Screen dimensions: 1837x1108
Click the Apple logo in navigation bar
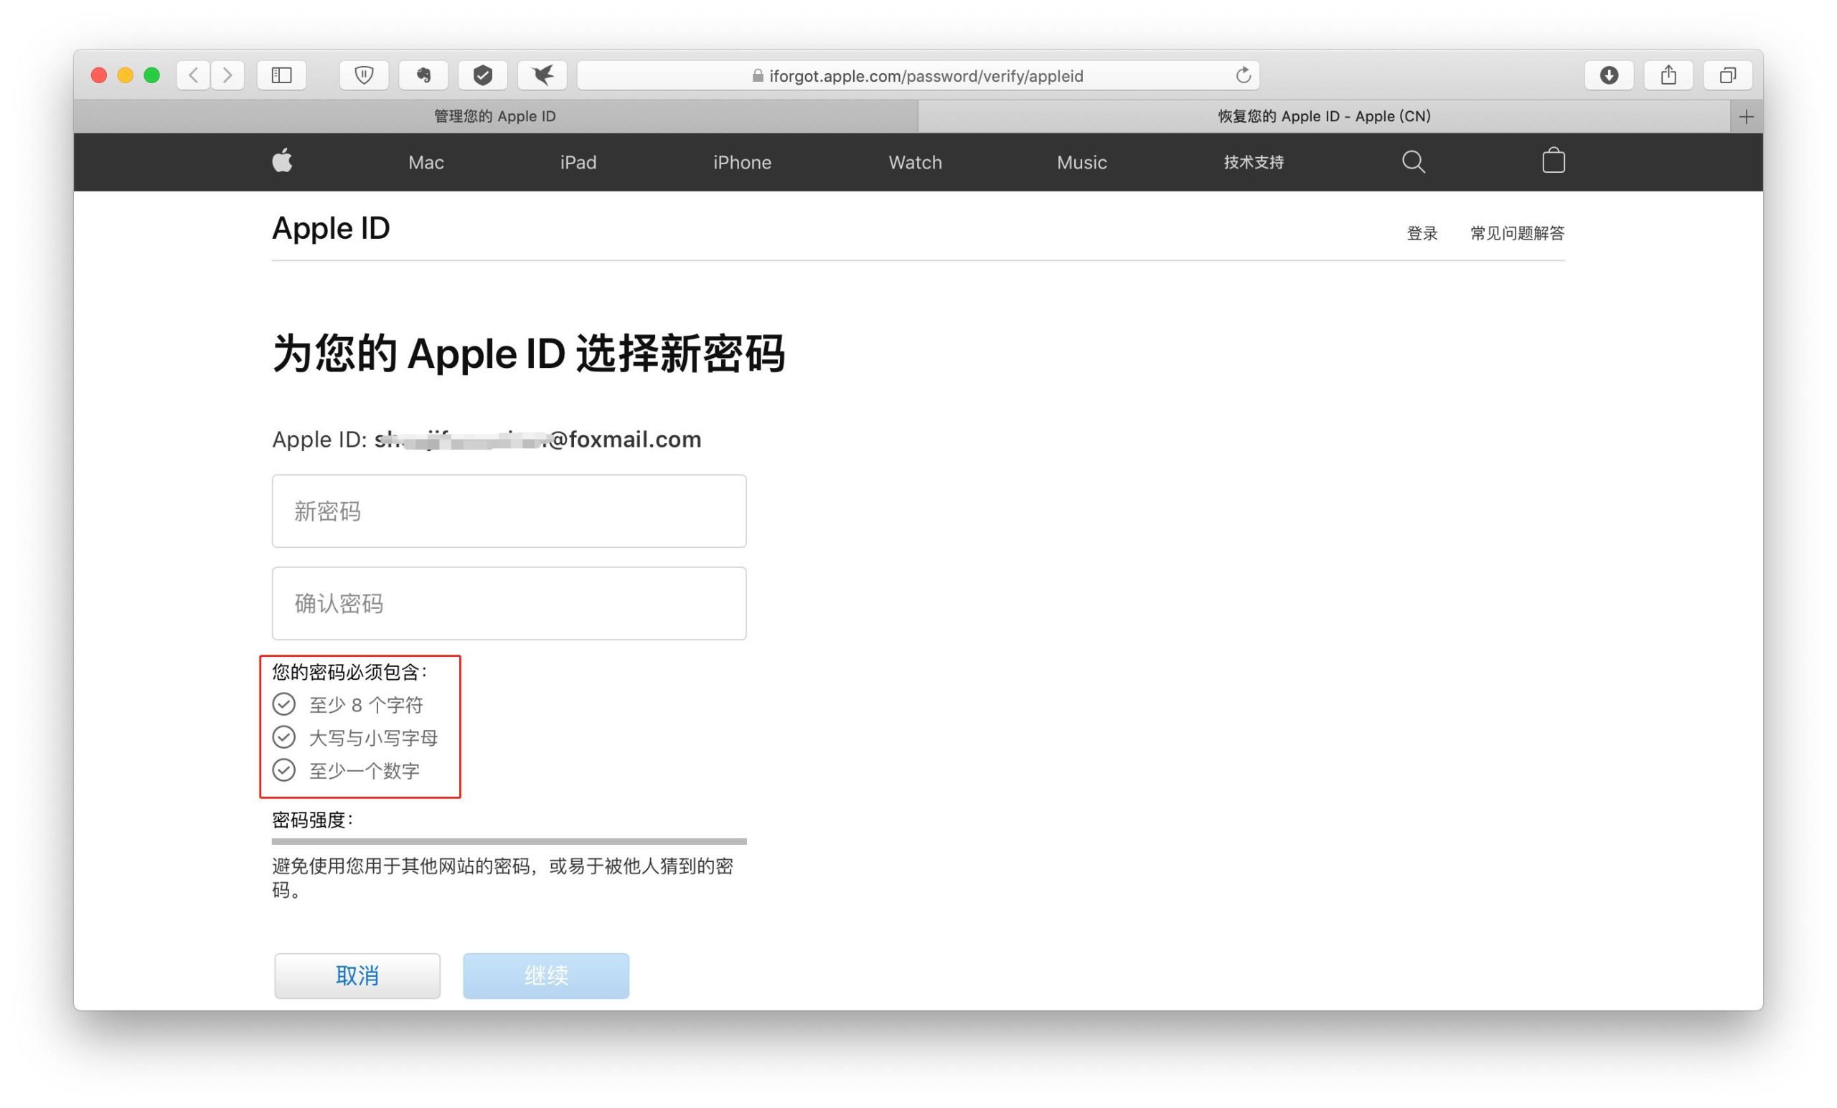(283, 161)
